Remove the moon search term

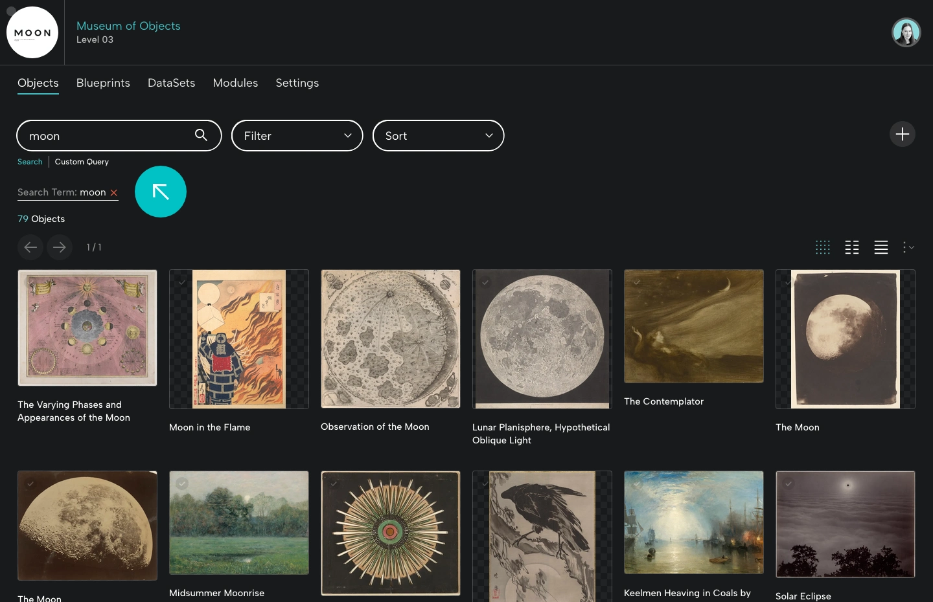[x=114, y=192]
